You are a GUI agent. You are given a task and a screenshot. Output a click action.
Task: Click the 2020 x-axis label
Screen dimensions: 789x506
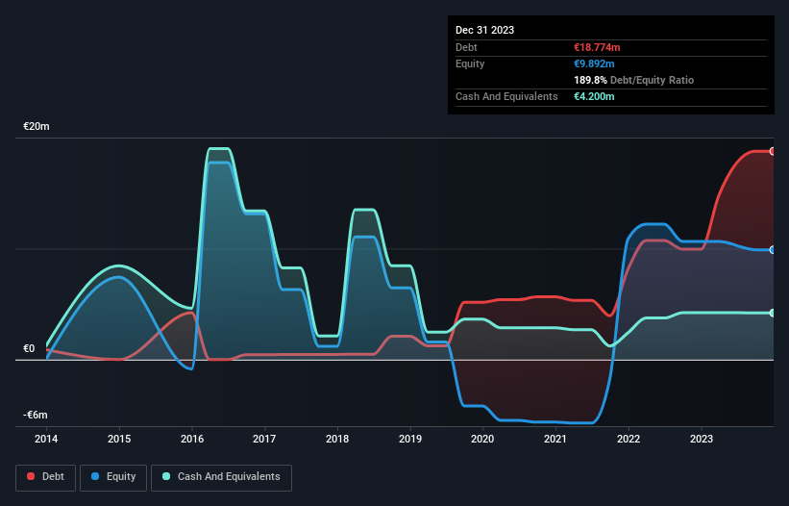[x=482, y=439]
